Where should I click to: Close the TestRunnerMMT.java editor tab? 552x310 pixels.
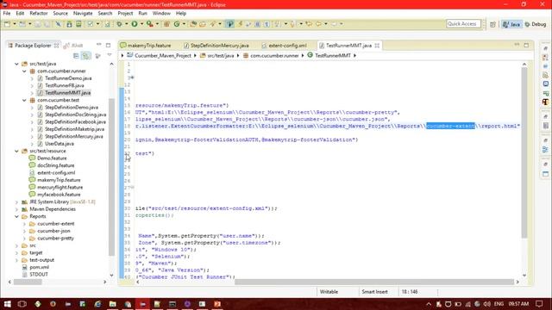pyautogui.click(x=377, y=46)
